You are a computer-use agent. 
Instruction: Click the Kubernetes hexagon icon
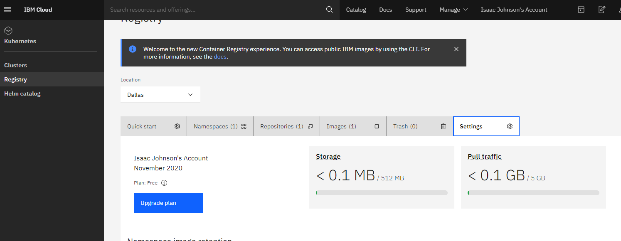pos(8,30)
